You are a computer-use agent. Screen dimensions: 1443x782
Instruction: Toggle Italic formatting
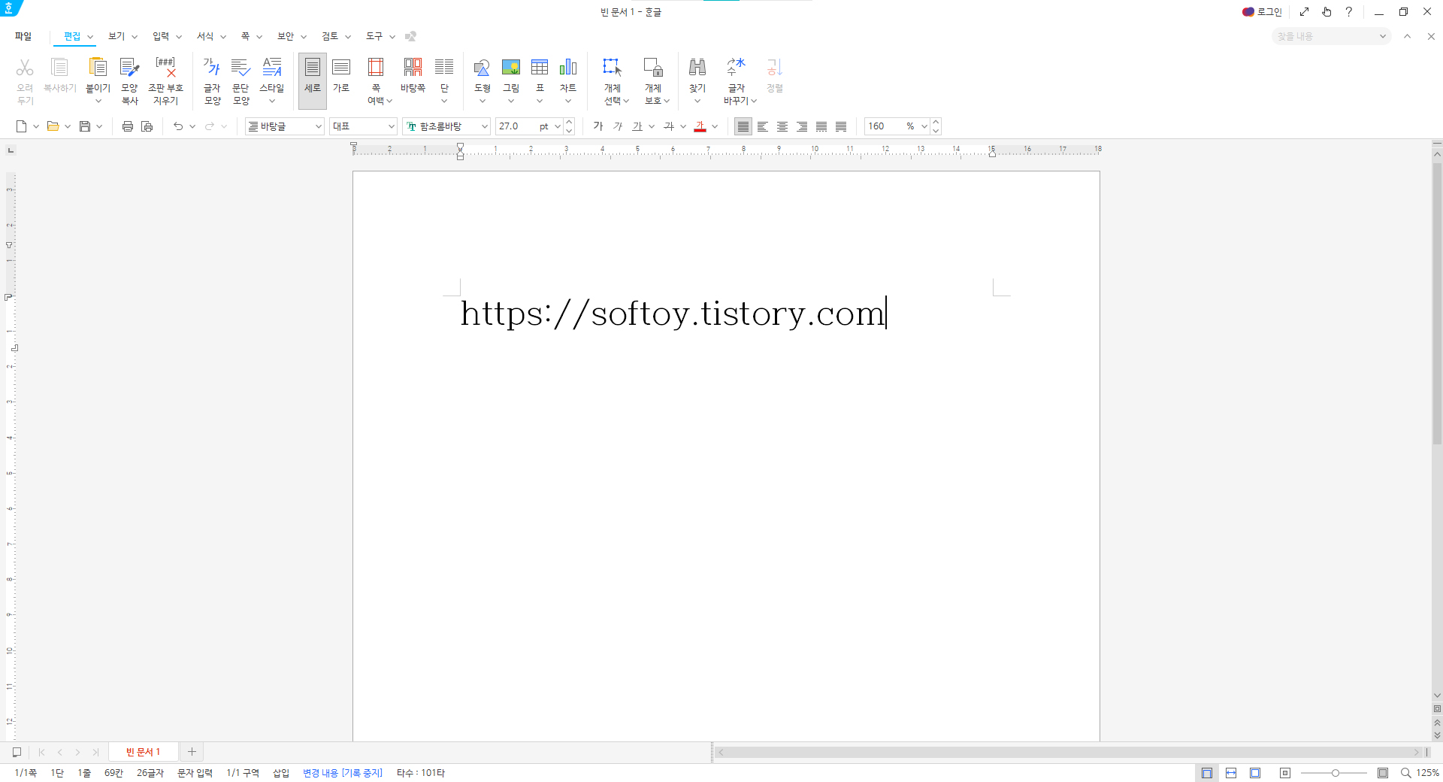(618, 126)
